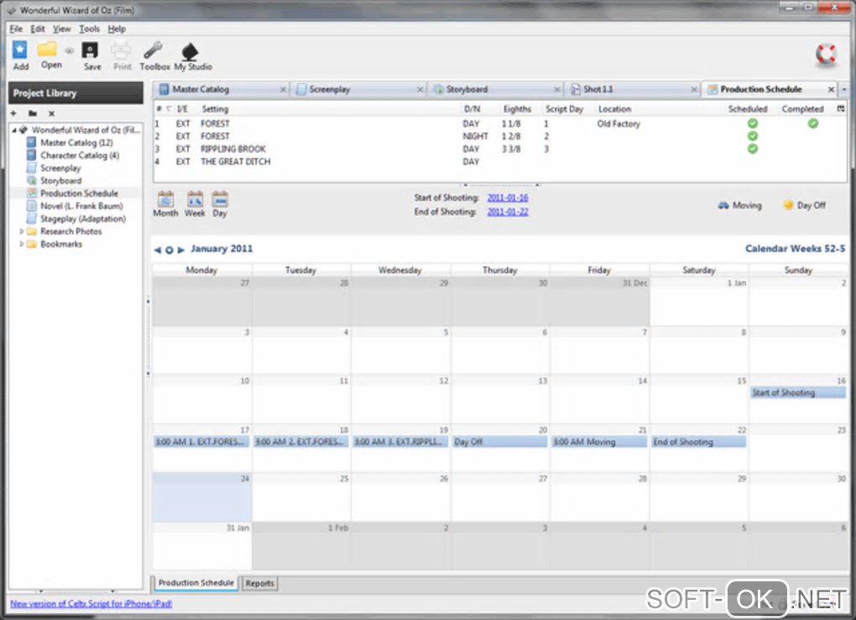This screenshot has height=620, width=856.
Task: Switch calendar to Day view
Action: click(220, 204)
